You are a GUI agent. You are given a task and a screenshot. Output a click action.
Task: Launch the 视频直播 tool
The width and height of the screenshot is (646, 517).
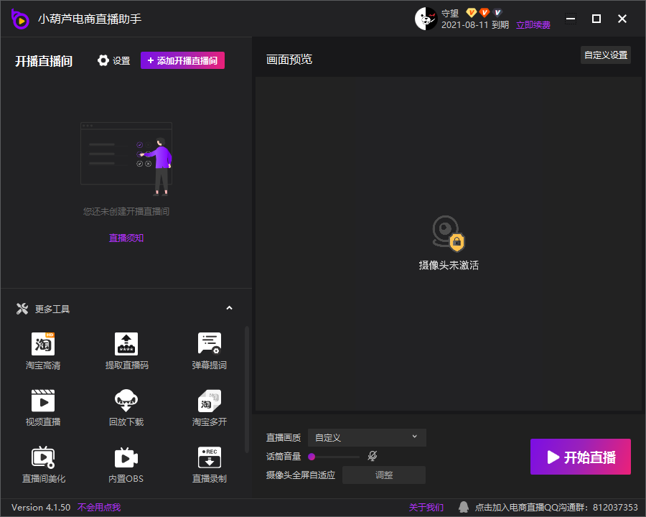43,401
